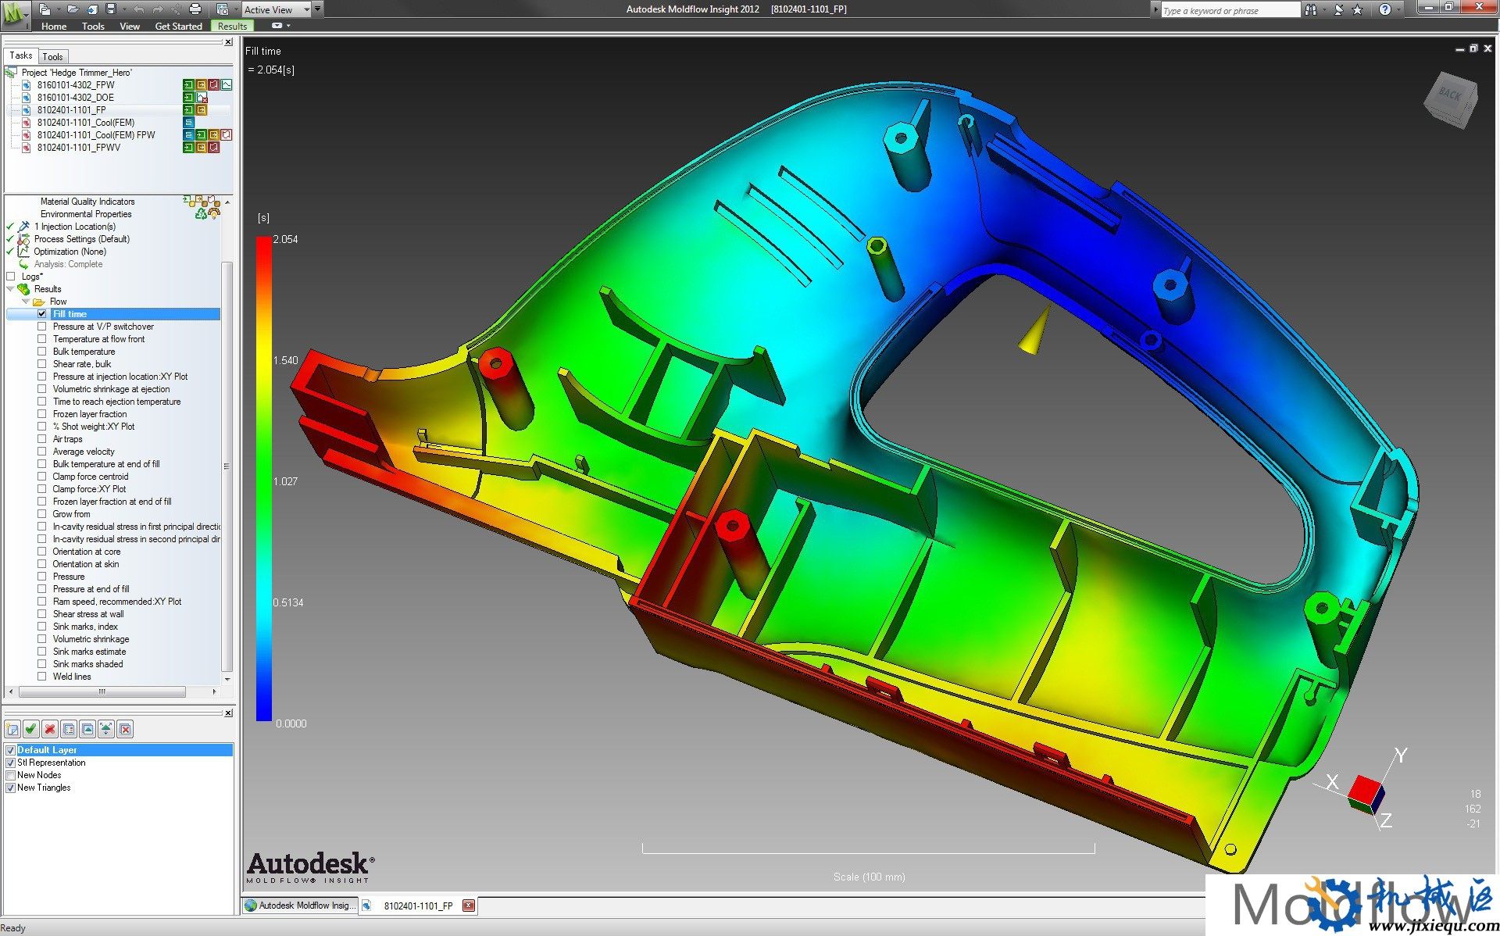Screen dimensions: 1500x936
Task: Click the Undo arrow icon
Action: tap(139, 9)
